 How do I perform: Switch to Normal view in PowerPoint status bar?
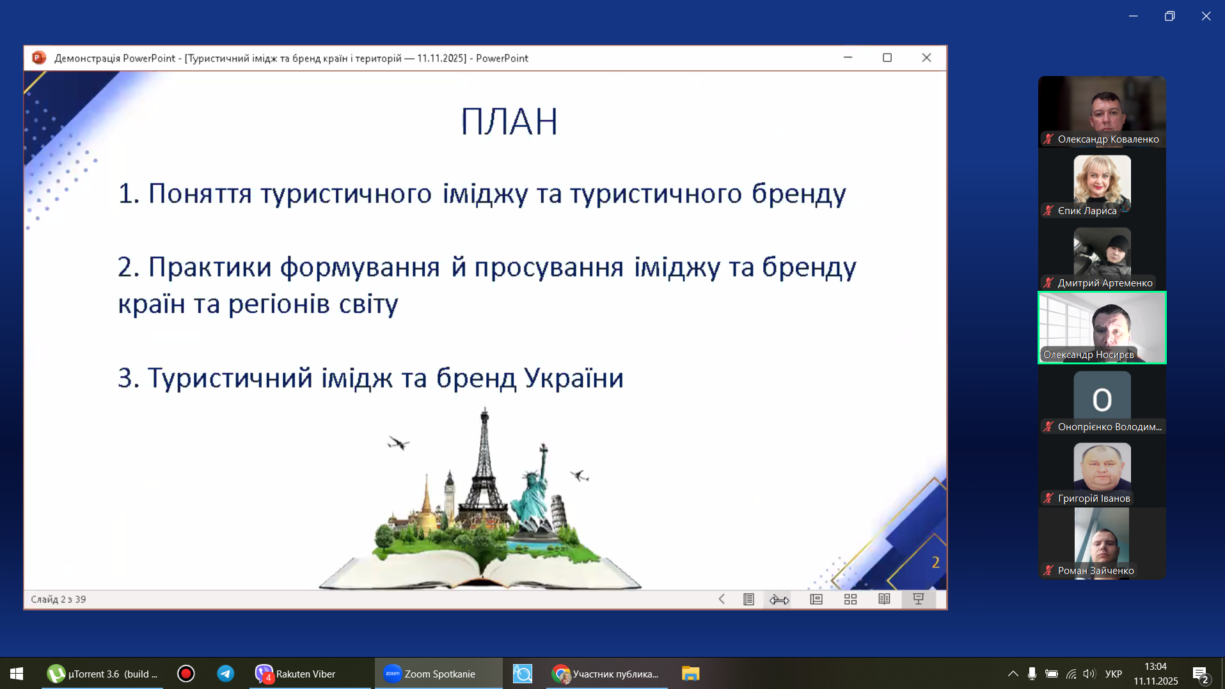(816, 599)
